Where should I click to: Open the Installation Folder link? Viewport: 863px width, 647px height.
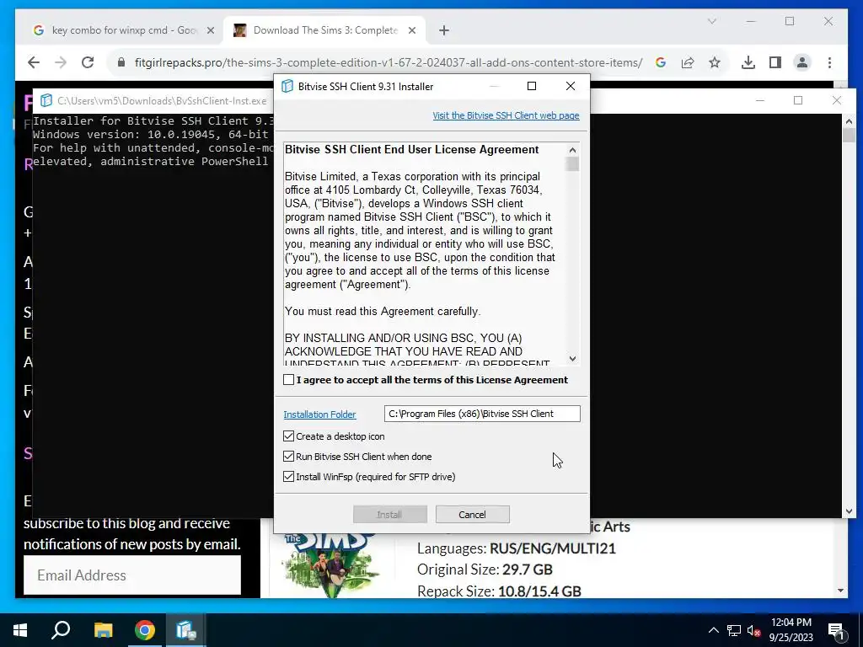[x=319, y=414]
